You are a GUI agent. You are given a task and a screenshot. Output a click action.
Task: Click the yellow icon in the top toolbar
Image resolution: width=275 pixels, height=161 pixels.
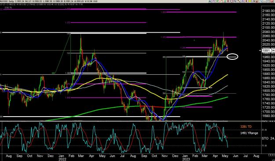pyautogui.click(x=250, y=1)
